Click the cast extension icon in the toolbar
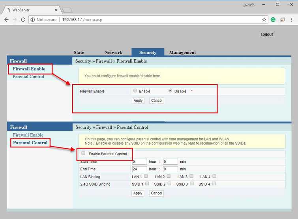298x219 pixels. coord(283,20)
